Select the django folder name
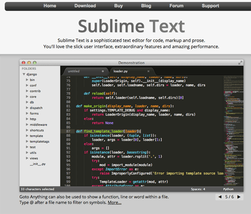The image size is (251, 214). (x=31, y=74)
